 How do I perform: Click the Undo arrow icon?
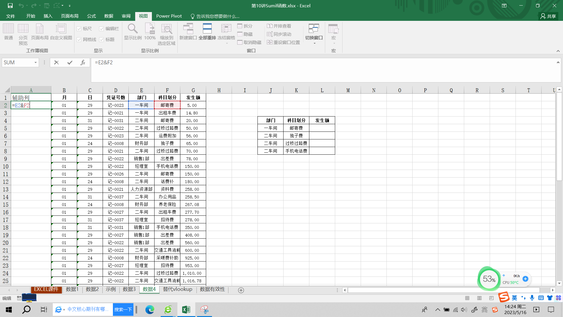[x=21, y=6]
